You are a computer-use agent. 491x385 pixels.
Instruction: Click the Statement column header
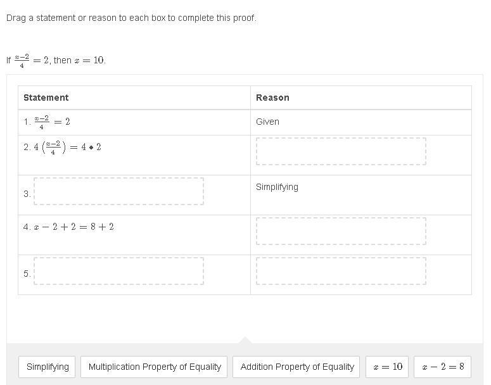[46, 98]
